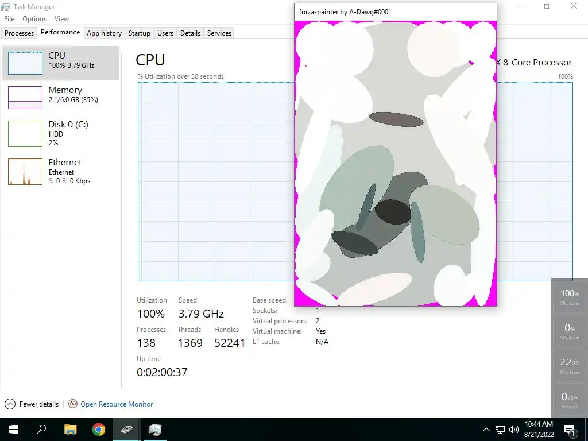Click the forza-painter window title bar
Viewport: 588px width, 441px height.
click(x=396, y=12)
